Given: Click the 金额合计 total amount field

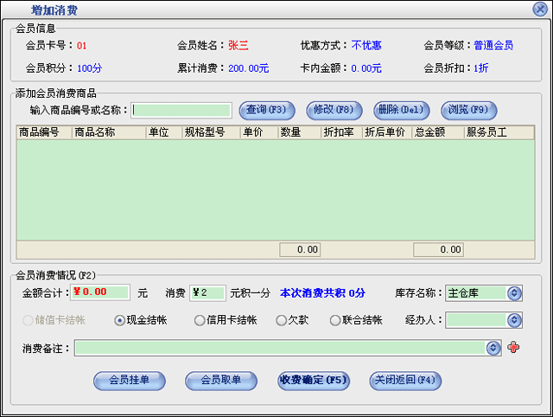Looking at the screenshot, I should click(x=99, y=292).
